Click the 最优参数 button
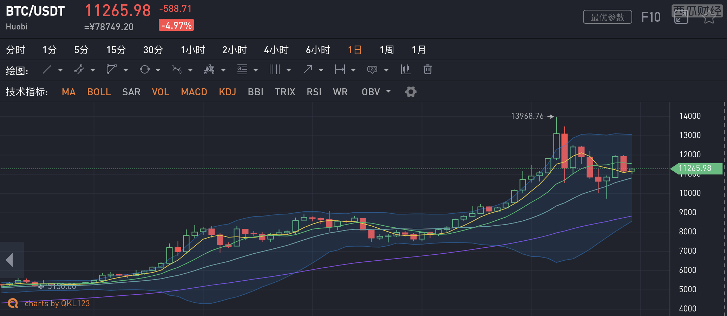Image resolution: width=727 pixels, height=316 pixels. [x=608, y=17]
